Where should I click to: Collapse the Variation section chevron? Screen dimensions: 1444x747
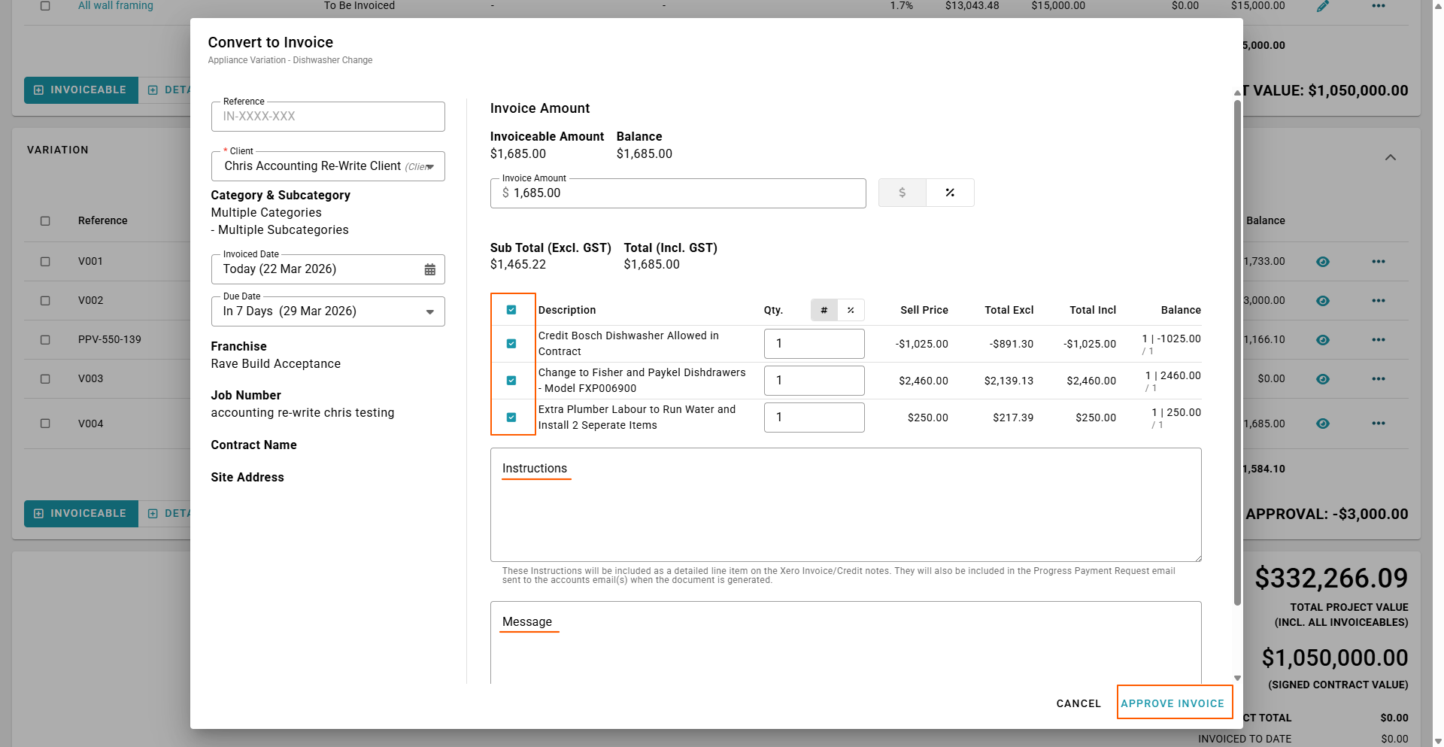(x=1390, y=157)
